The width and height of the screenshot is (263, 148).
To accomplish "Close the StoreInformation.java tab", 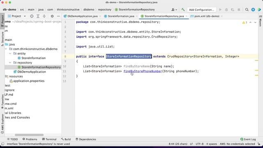I will (137, 16).
